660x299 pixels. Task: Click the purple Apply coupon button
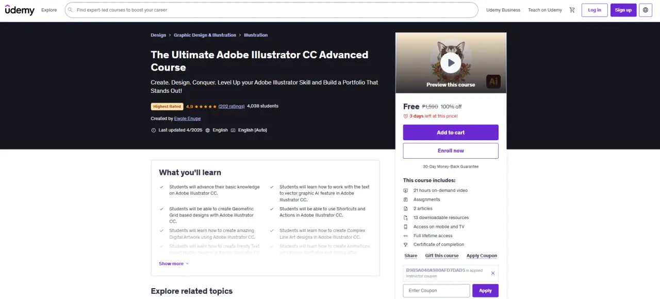485,291
